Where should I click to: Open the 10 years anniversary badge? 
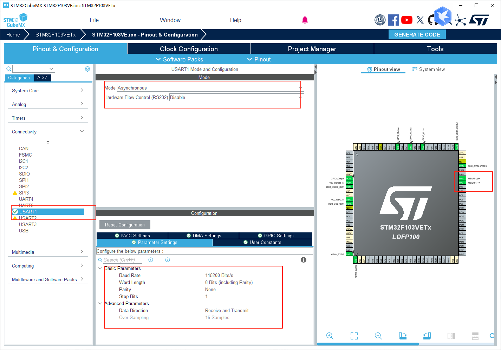click(380, 20)
